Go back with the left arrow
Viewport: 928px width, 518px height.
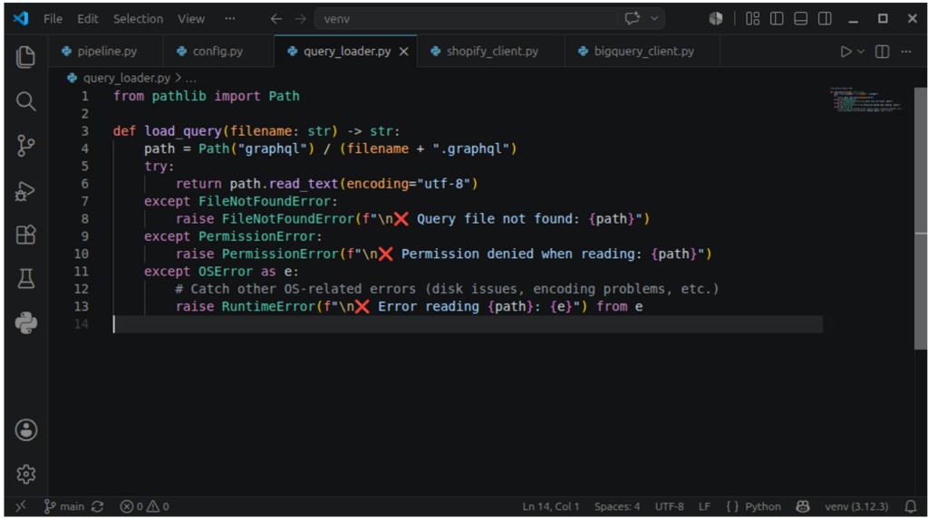(x=275, y=19)
